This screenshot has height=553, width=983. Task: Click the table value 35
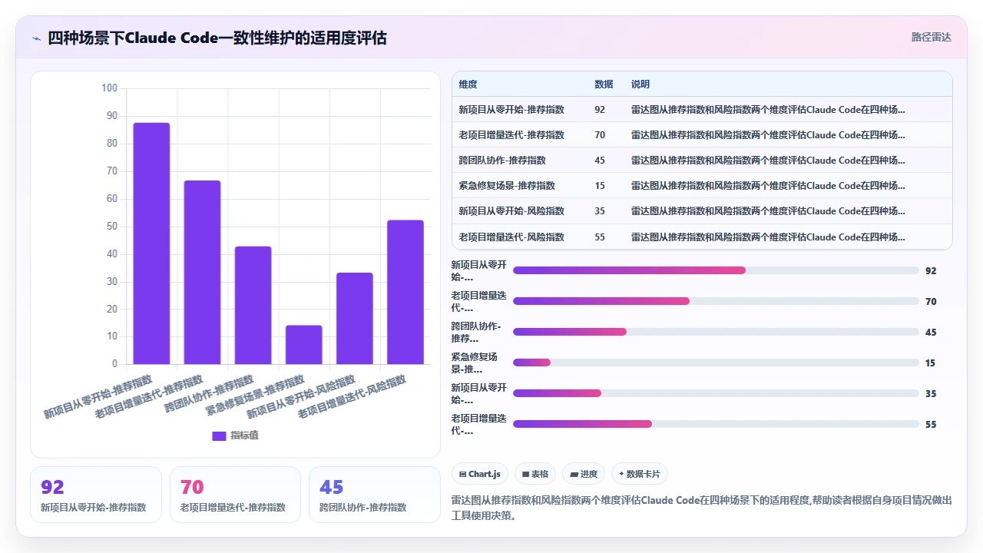(600, 211)
